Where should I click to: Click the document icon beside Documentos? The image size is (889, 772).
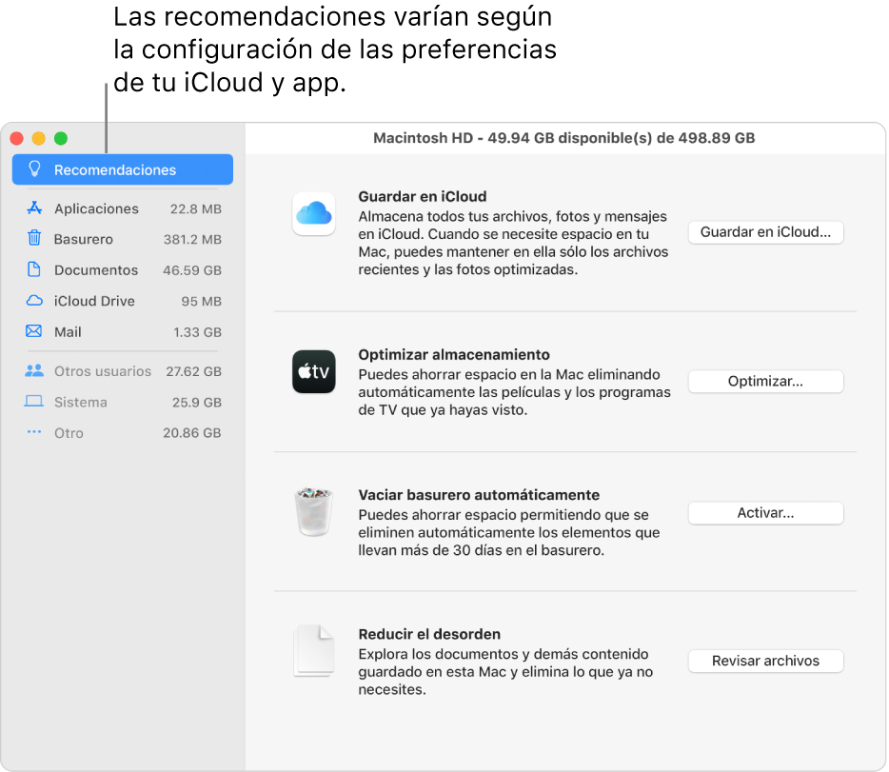click(x=34, y=269)
